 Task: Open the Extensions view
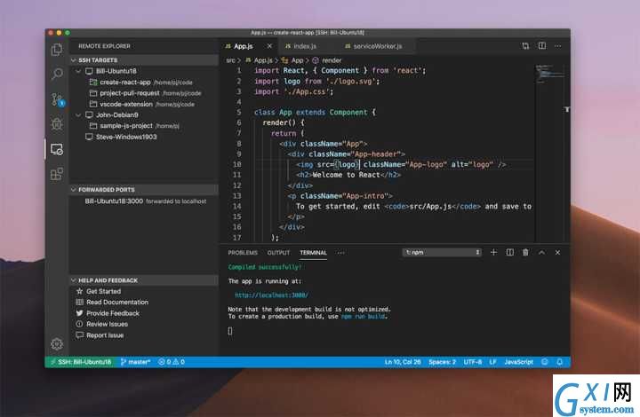[57, 174]
